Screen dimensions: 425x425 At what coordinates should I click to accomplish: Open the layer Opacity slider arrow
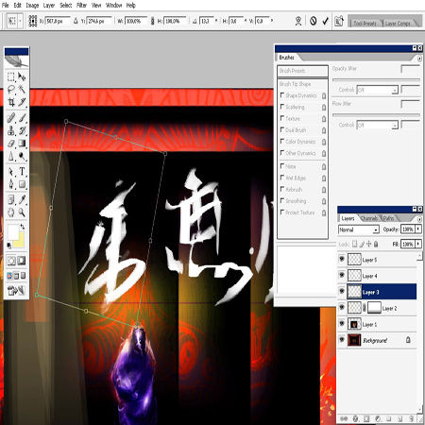coord(418,229)
